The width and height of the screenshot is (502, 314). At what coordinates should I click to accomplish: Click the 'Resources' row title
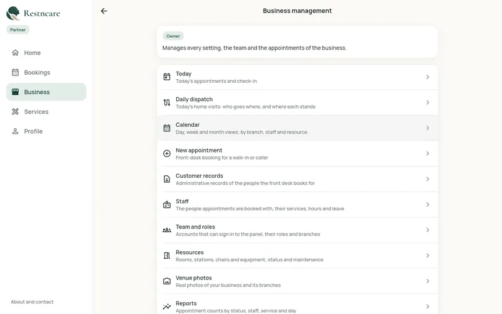point(190,252)
